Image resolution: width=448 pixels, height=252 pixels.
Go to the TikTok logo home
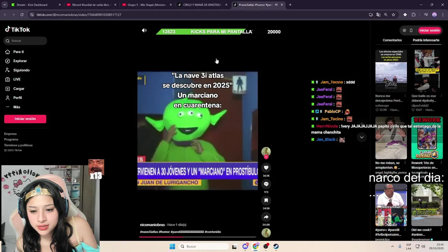17,29
